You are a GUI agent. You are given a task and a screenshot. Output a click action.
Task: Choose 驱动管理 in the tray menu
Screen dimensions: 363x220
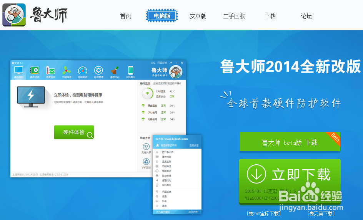167,176
